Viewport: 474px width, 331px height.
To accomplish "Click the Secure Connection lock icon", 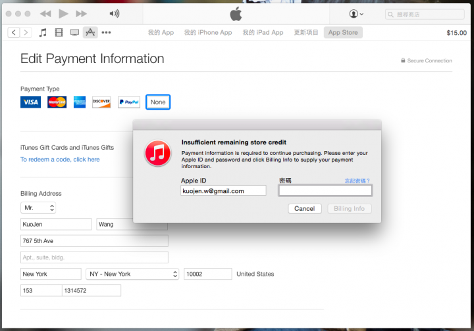I will (403, 60).
